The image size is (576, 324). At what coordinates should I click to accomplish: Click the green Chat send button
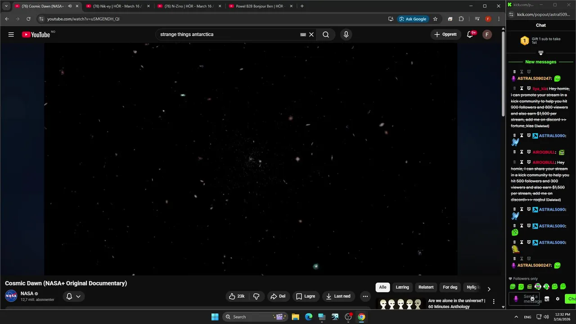pyautogui.click(x=571, y=299)
